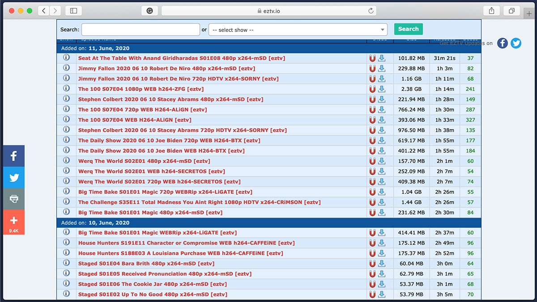
Task: Go forward in Safari
Action: (x=55, y=11)
